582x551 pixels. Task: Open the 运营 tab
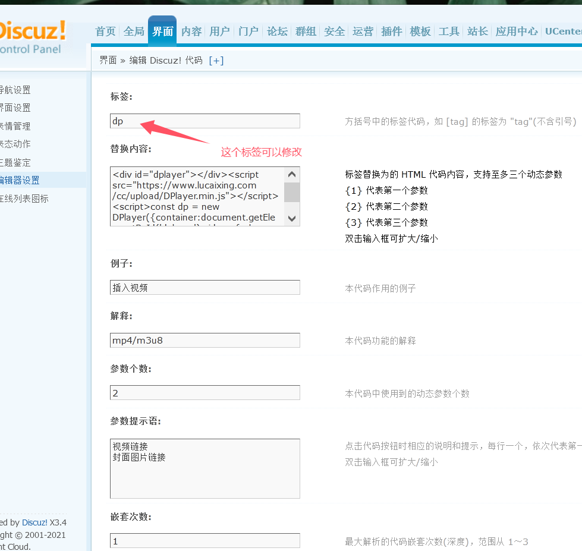363,32
